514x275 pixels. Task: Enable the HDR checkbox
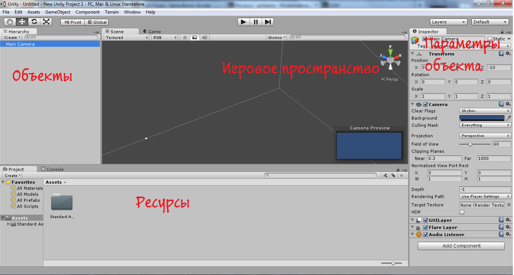click(462, 212)
